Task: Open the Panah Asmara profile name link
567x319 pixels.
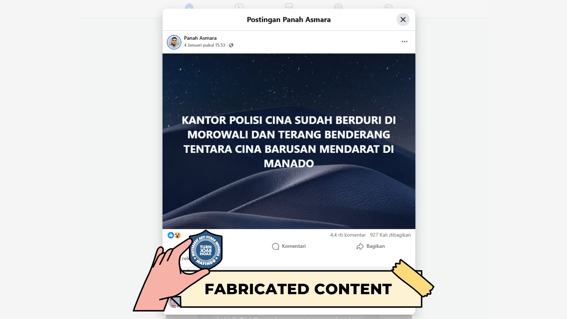Action: [x=200, y=38]
